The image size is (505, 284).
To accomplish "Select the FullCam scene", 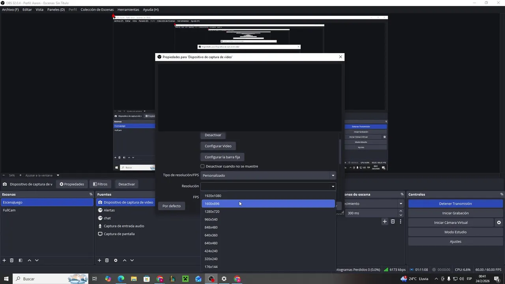I will [x=47, y=210].
